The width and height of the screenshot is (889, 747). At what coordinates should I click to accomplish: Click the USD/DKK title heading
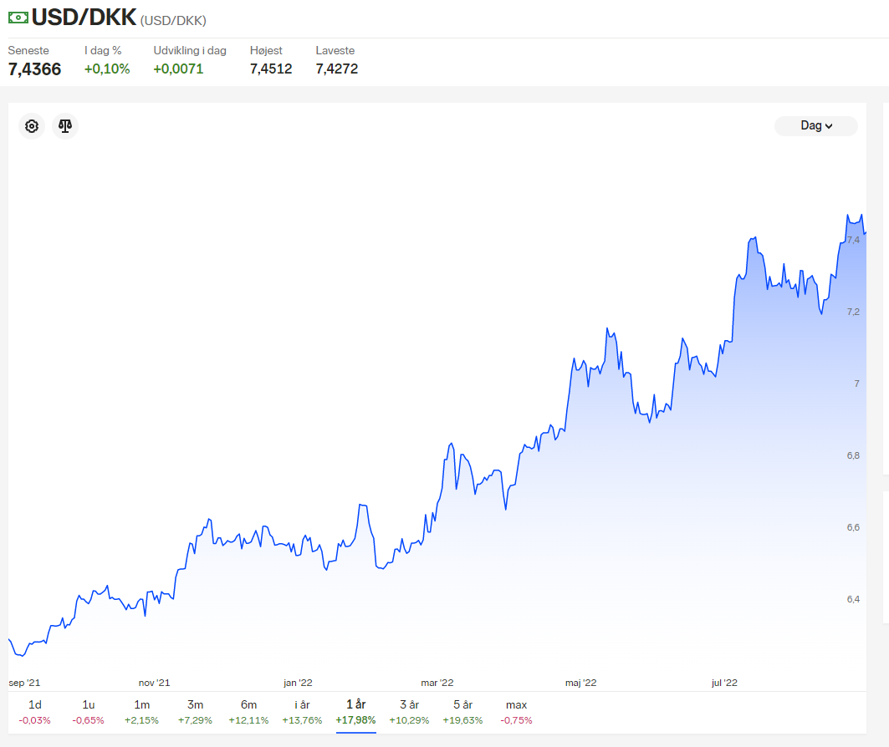pos(84,18)
